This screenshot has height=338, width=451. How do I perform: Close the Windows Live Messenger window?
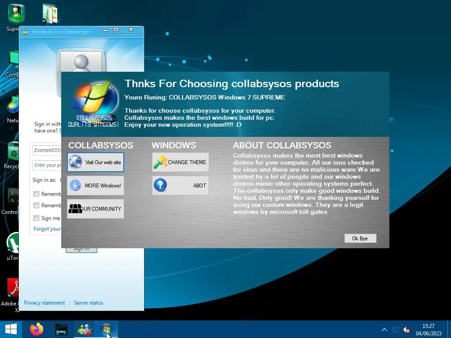coord(131,30)
